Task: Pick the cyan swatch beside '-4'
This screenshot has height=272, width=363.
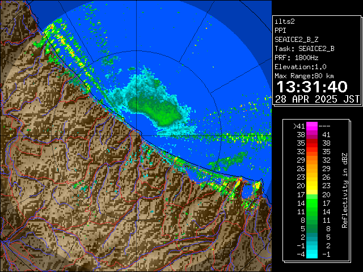Action: click(312, 254)
